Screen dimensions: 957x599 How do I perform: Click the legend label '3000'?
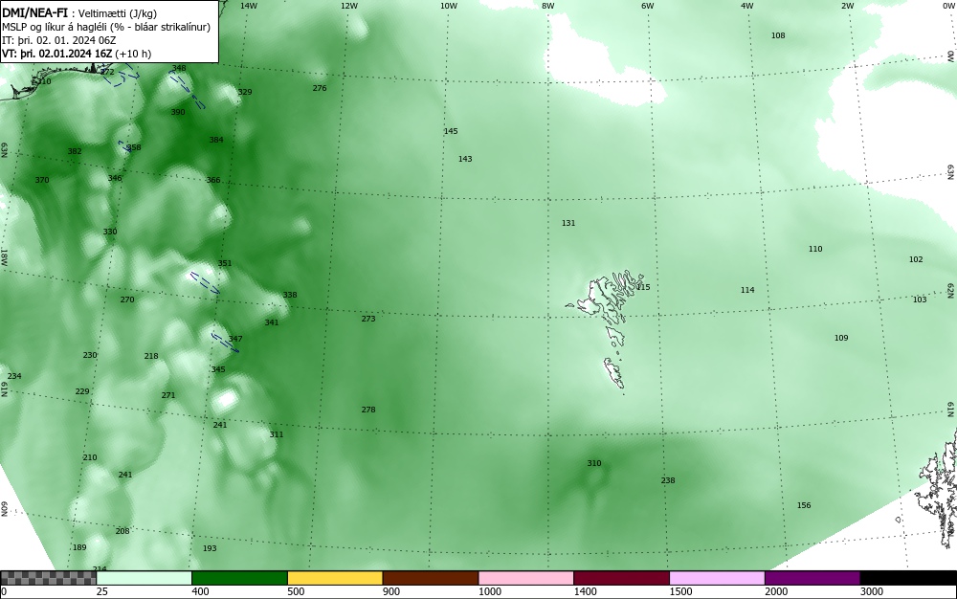point(872,591)
